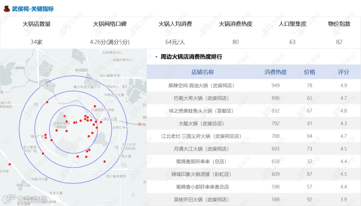Click the consumption heat value 792
Image resolution: width=361 pixels, height=206 pixels.
pyautogui.click(x=275, y=123)
